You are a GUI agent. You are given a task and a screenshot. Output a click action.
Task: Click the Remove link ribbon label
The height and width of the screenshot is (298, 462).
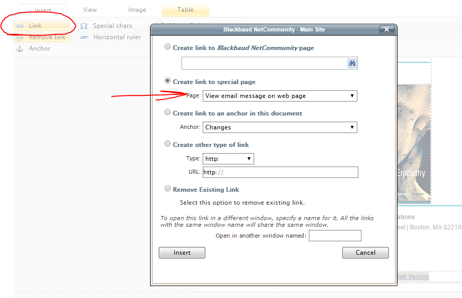point(47,38)
